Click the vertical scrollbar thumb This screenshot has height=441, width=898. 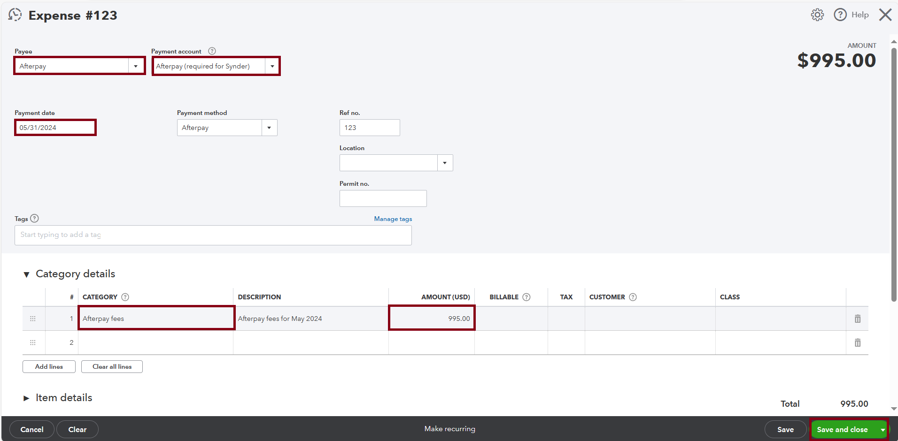pos(894,174)
